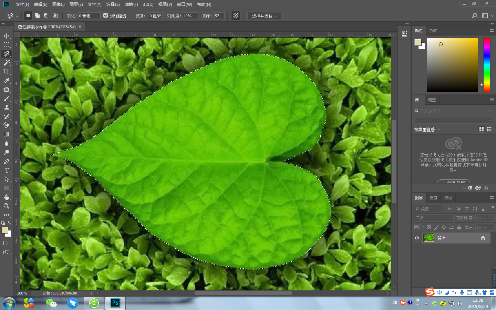Hide the 背景 layer visibility
This screenshot has height=310, width=496.
pos(417,238)
